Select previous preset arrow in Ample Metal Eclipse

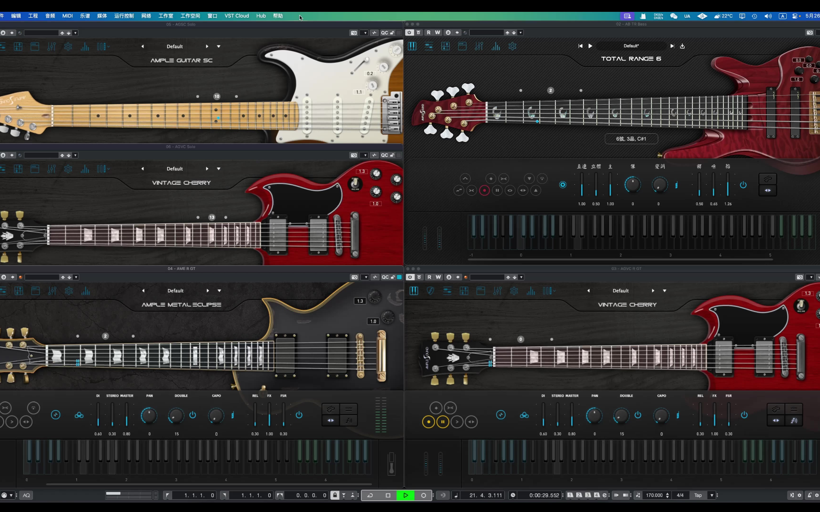coord(143,291)
